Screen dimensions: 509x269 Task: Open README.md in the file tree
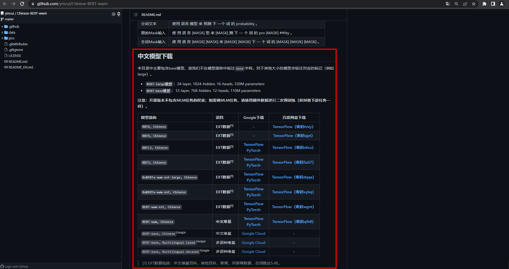pyautogui.click(x=18, y=61)
